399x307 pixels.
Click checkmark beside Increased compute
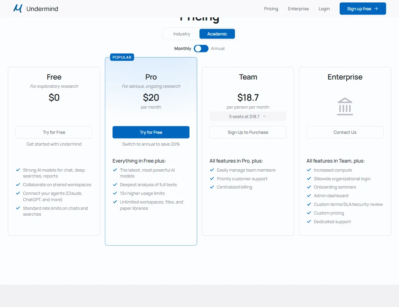[309, 170]
